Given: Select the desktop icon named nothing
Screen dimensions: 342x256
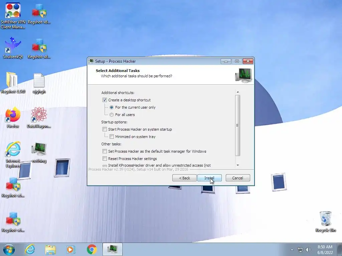Looking at the screenshot, I should pos(39,152).
